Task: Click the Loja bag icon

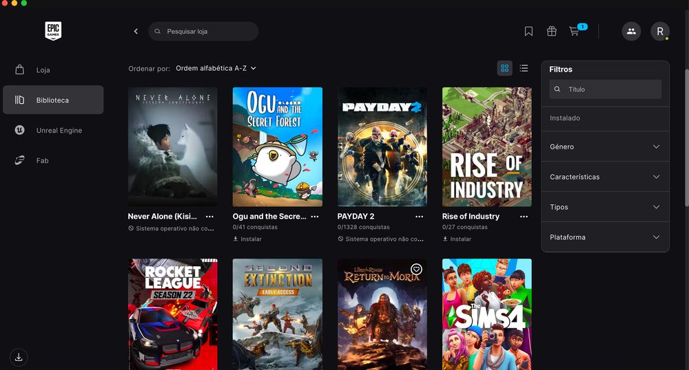Action: click(20, 69)
